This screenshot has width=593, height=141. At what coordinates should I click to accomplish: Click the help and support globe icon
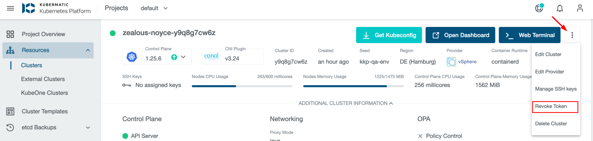coord(539,8)
